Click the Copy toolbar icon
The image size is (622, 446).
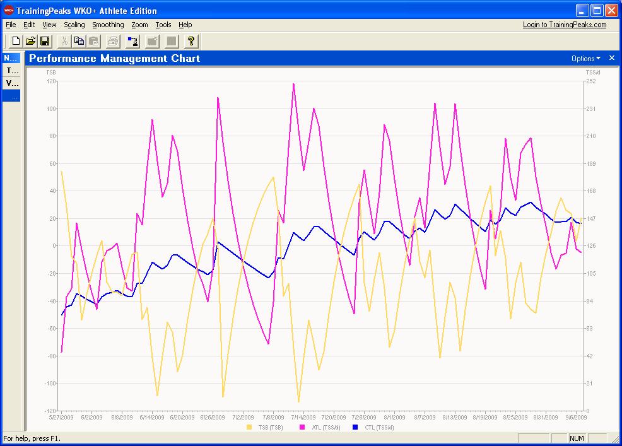click(79, 41)
